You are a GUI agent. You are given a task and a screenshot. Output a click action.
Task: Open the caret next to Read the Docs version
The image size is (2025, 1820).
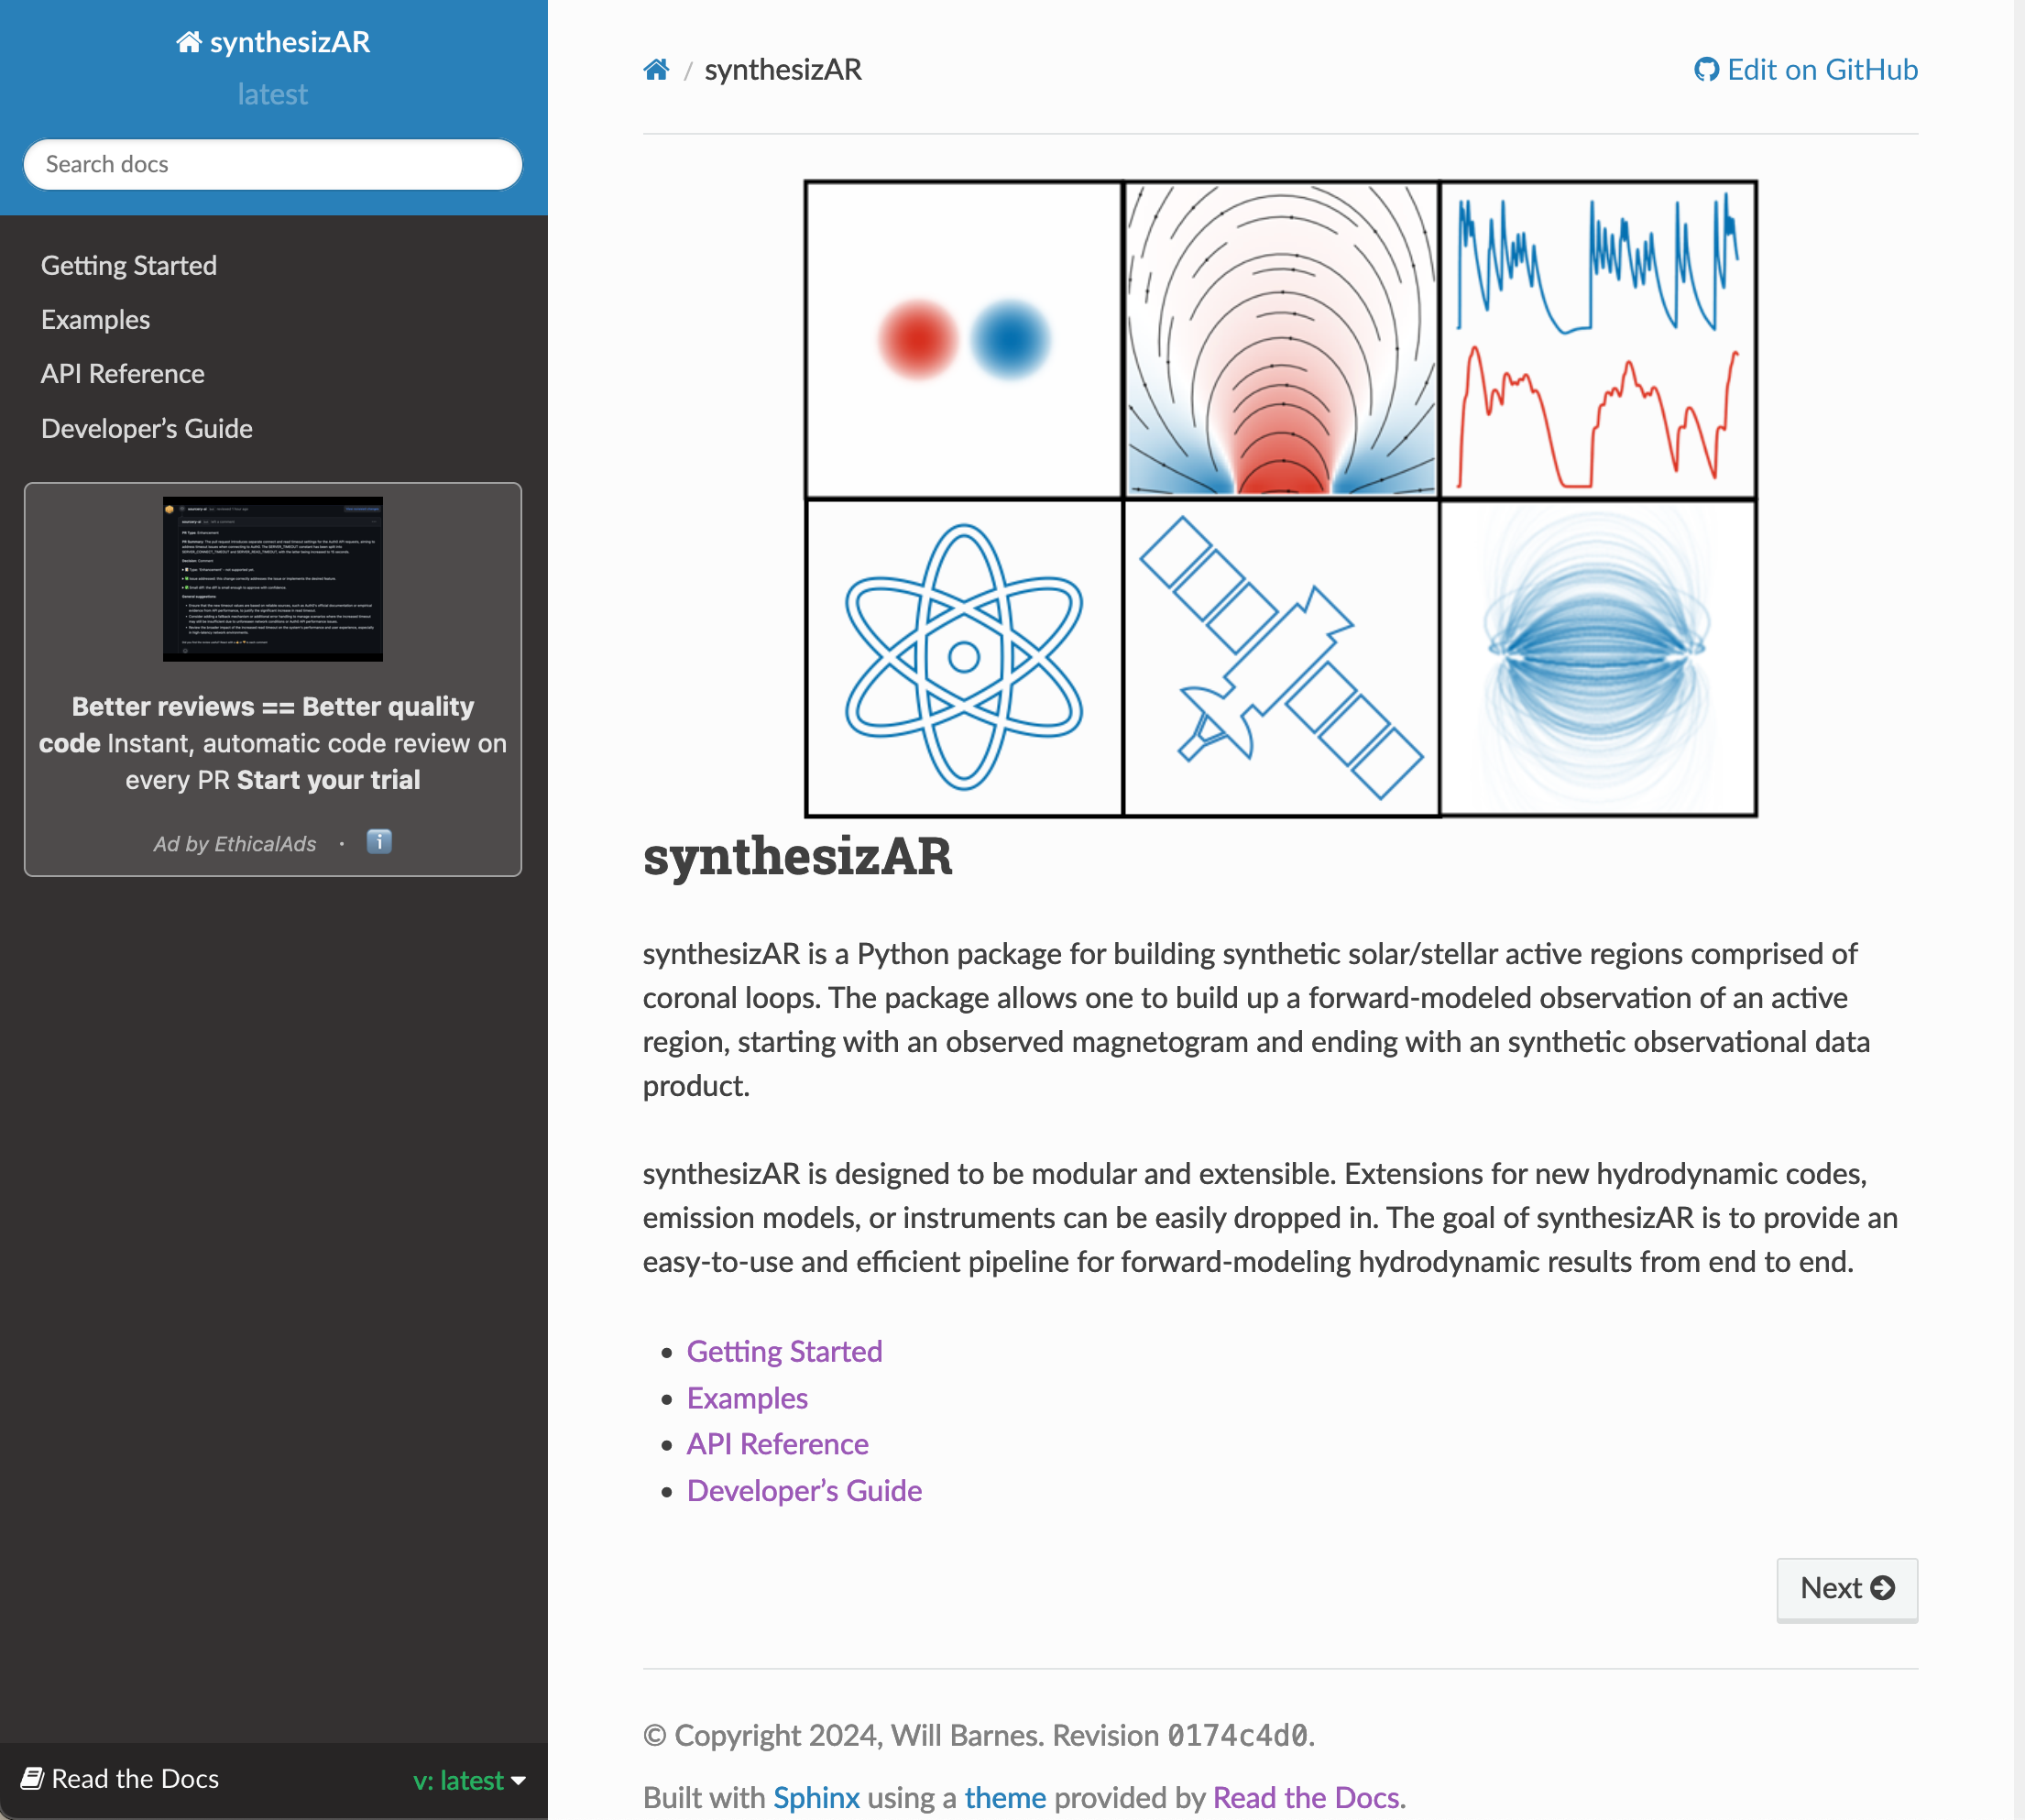click(519, 1780)
